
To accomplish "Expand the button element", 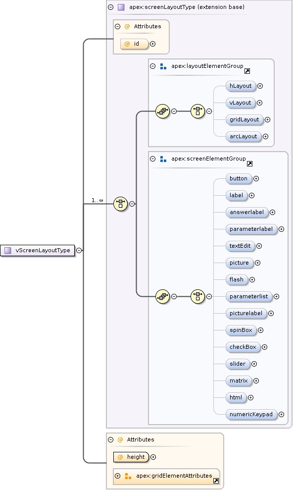I will coord(256,179).
